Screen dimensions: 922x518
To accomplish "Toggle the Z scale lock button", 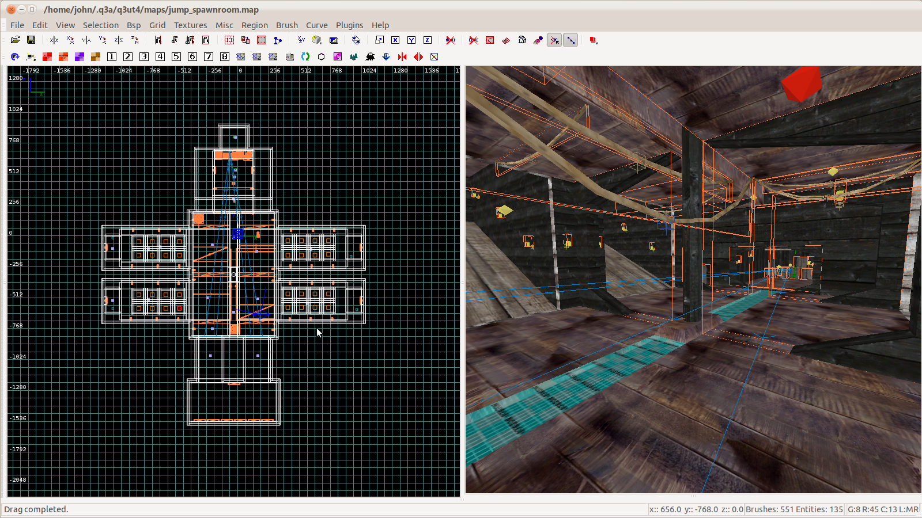I will 428,40.
